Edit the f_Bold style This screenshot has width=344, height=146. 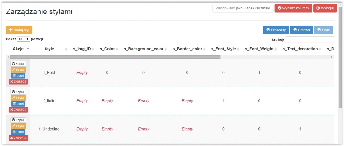[x=18, y=70]
